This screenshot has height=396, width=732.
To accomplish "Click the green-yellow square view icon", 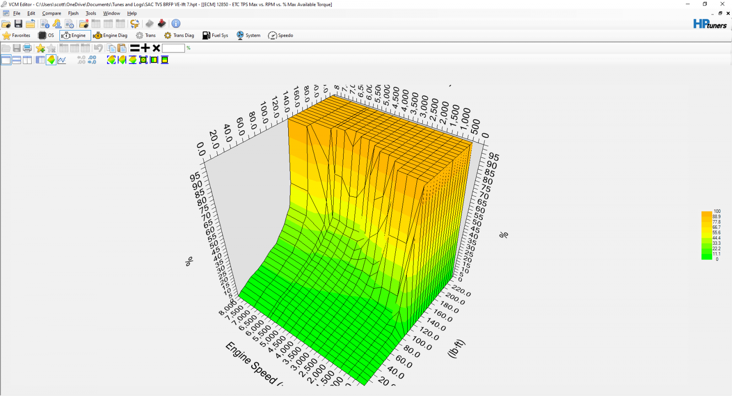I will point(154,60).
